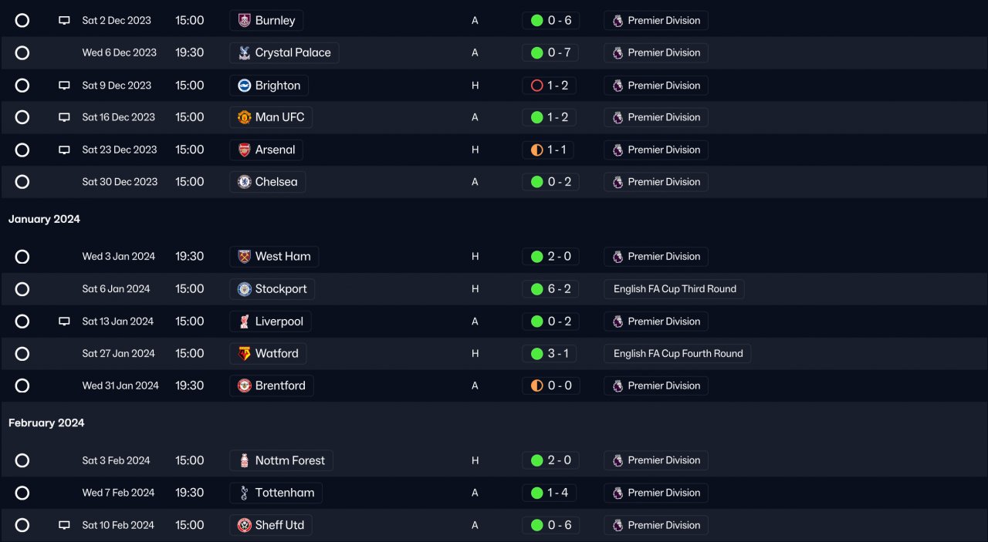This screenshot has width=988, height=542.
Task: Click the Arsenal club crest icon
Action: [x=245, y=150]
